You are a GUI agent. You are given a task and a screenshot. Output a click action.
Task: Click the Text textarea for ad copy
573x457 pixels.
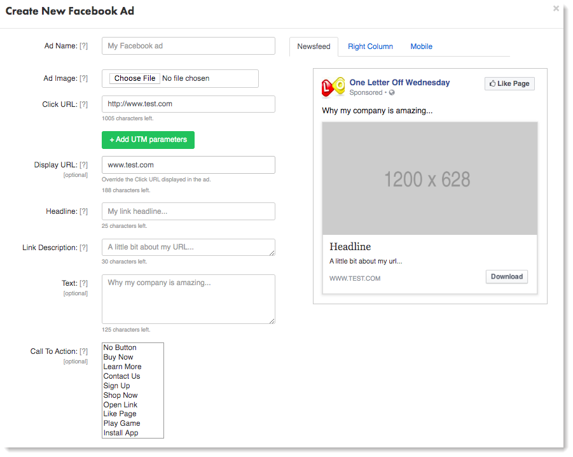(188, 299)
